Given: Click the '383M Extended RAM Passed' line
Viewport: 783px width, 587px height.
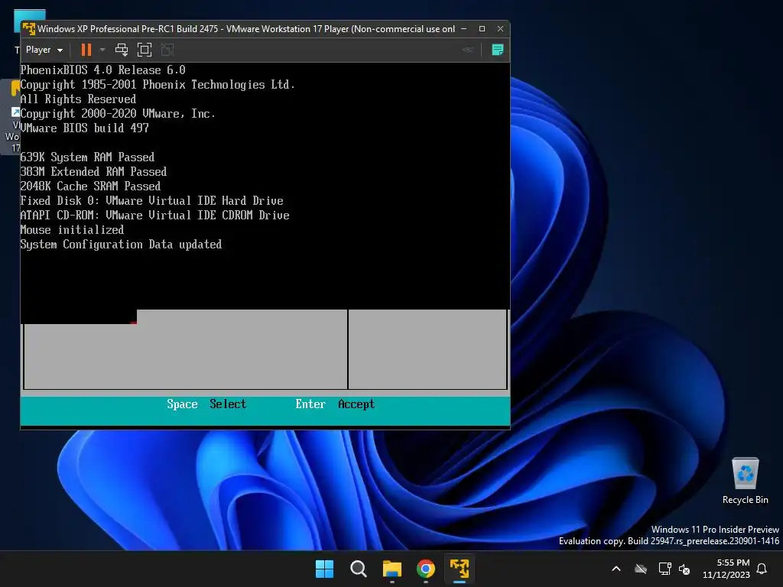Looking at the screenshot, I should [x=93, y=172].
